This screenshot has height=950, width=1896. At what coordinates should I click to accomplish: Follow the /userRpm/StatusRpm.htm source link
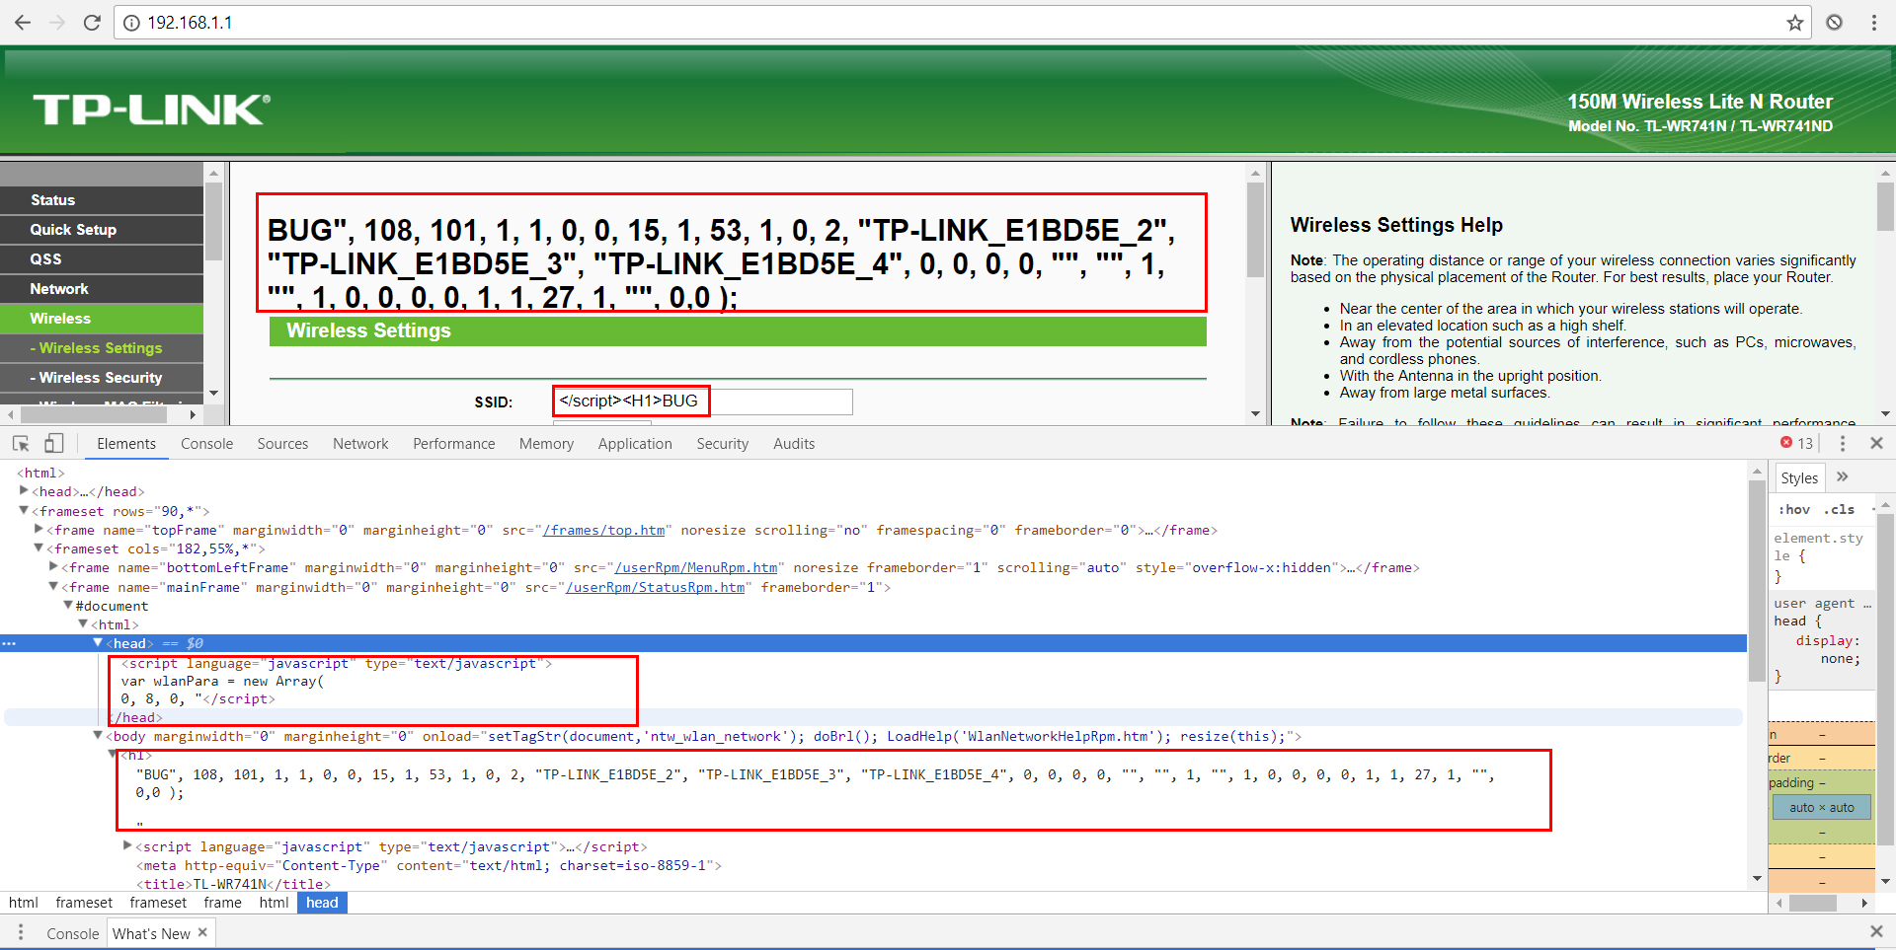click(656, 587)
